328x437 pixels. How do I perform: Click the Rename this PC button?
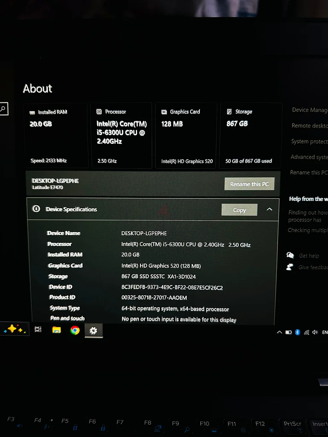[249, 184]
